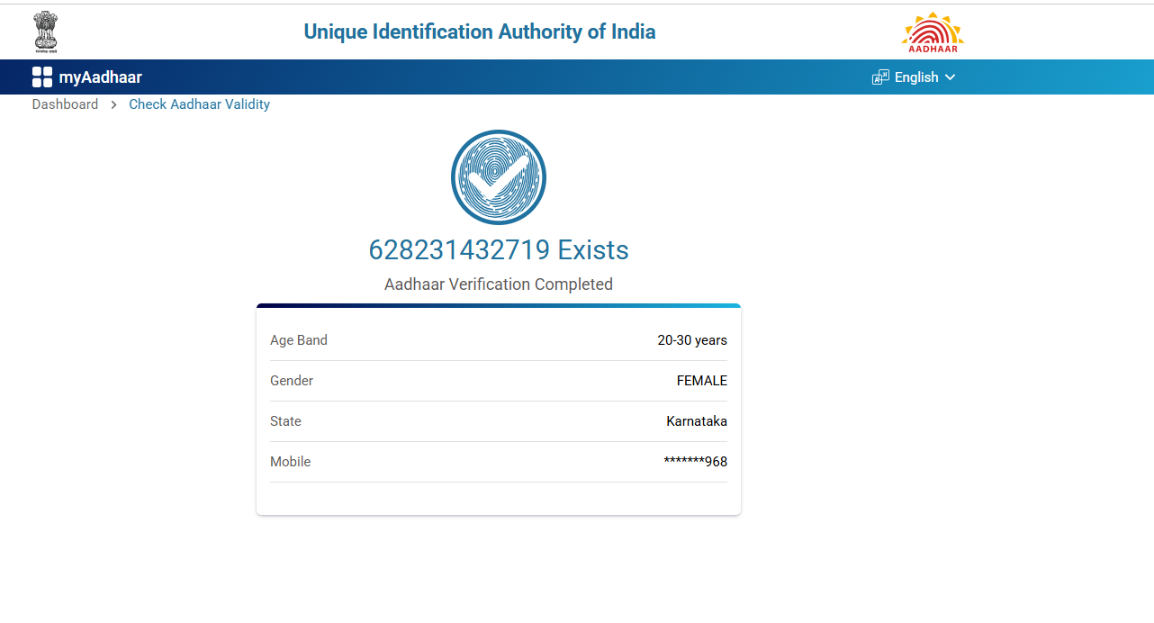This screenshot has height=623, width=1154.
Task: Click the Age Band label
Action: pos(299,340)
